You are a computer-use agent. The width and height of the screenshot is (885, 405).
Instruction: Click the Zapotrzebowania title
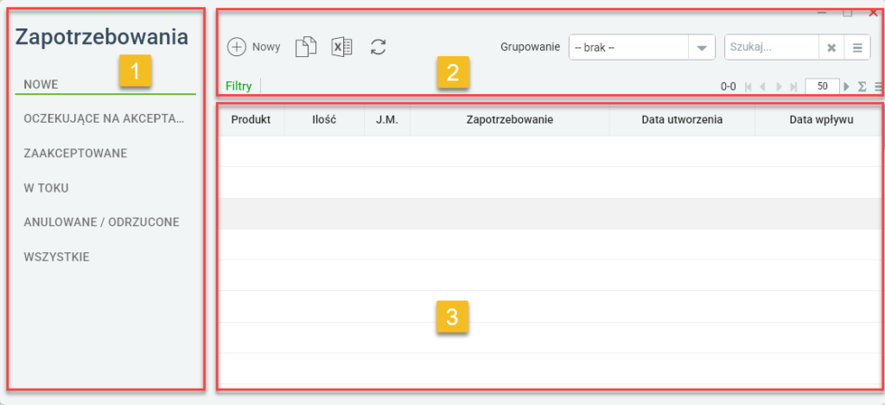(102, 37)
